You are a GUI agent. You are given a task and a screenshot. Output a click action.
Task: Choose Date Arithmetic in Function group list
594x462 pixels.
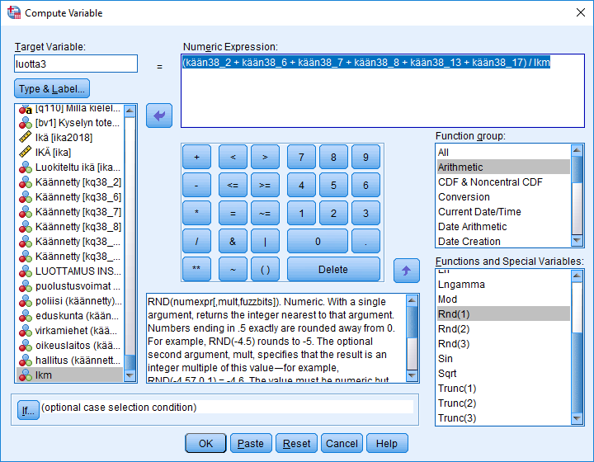[x=472, y=227]
